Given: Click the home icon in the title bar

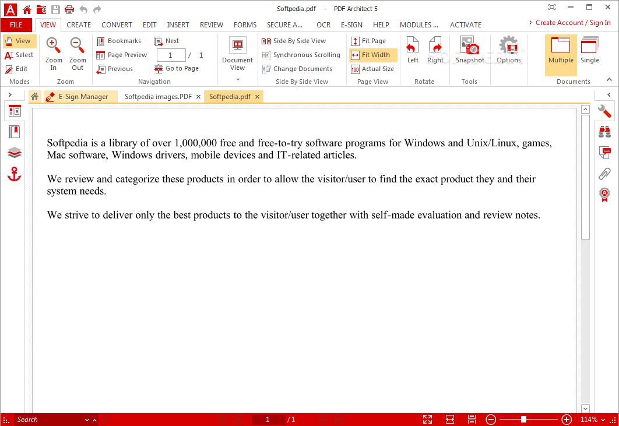Looking at the screenshot, I should 27,9.
